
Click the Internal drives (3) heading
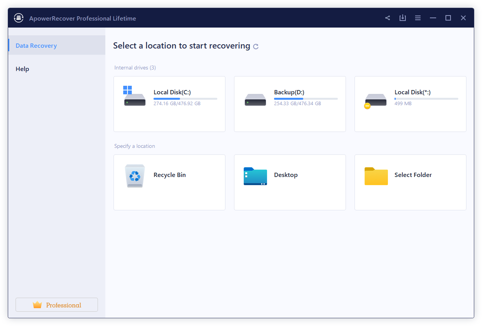pos(135,68)
